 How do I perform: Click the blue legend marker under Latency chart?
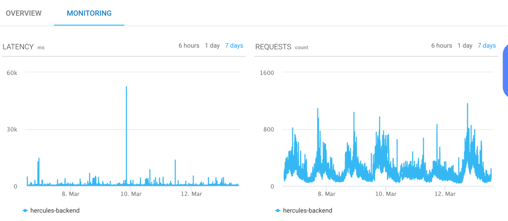pyautogui.click(x=25, y=211)
